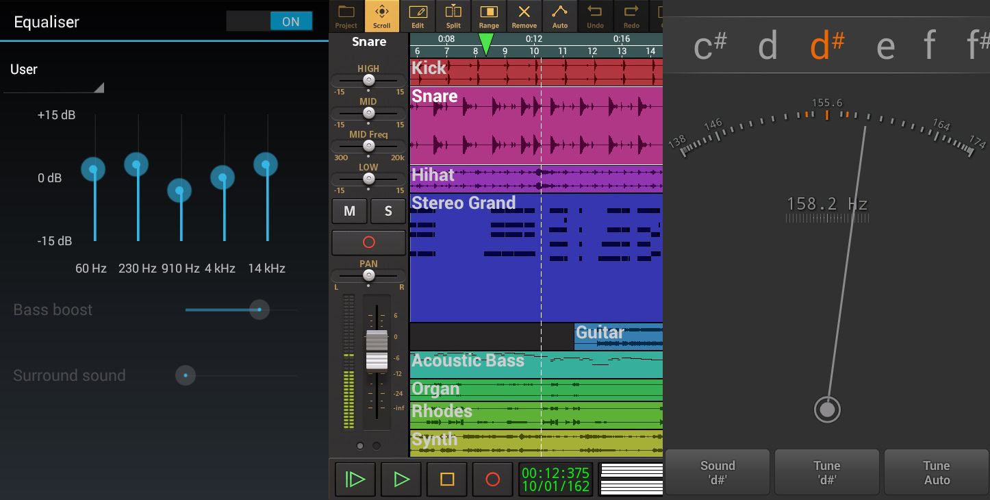990x500 pixels.
Task: Mute the Snare track with M
Action: (x=349, y=212)
